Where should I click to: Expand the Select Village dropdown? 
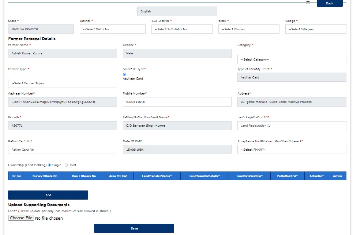pyautogui.click(x=315, y=29)
